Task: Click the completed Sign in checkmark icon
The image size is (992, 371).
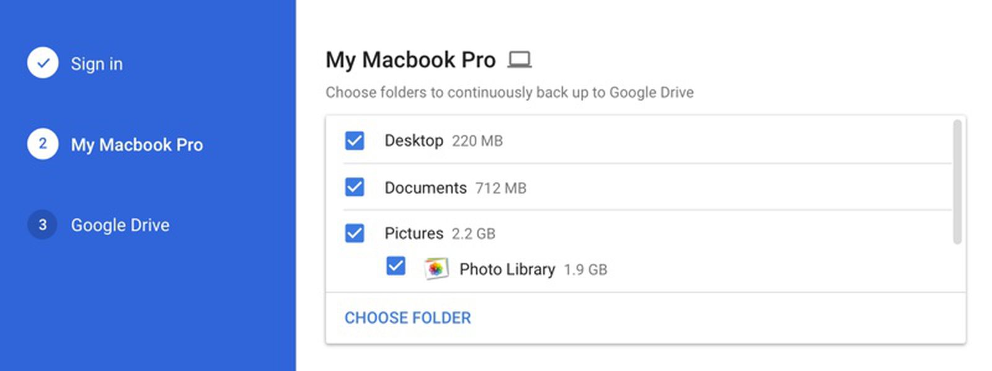Action: 42,63
